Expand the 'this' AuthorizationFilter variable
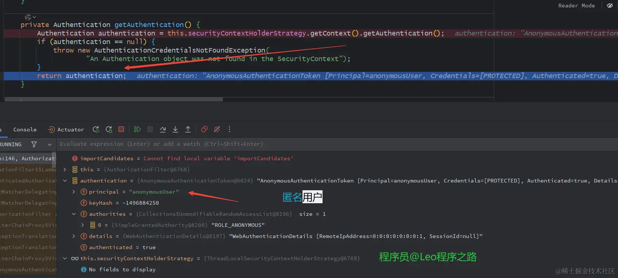 click(65, 170)
